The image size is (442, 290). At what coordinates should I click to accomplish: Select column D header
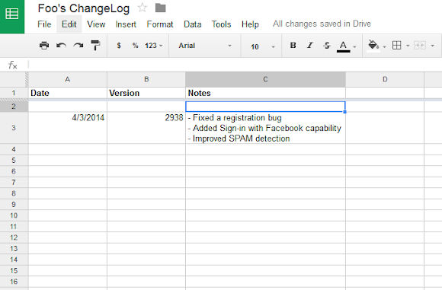385,79
